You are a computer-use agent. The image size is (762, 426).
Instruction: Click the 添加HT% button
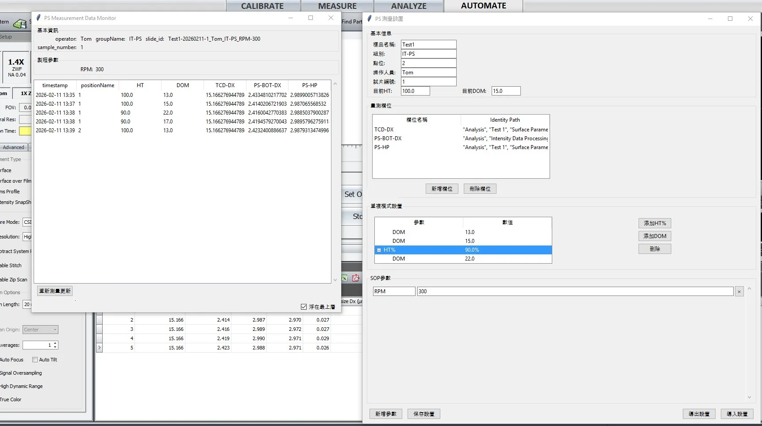pyautogui.click(x=654, y=223)
